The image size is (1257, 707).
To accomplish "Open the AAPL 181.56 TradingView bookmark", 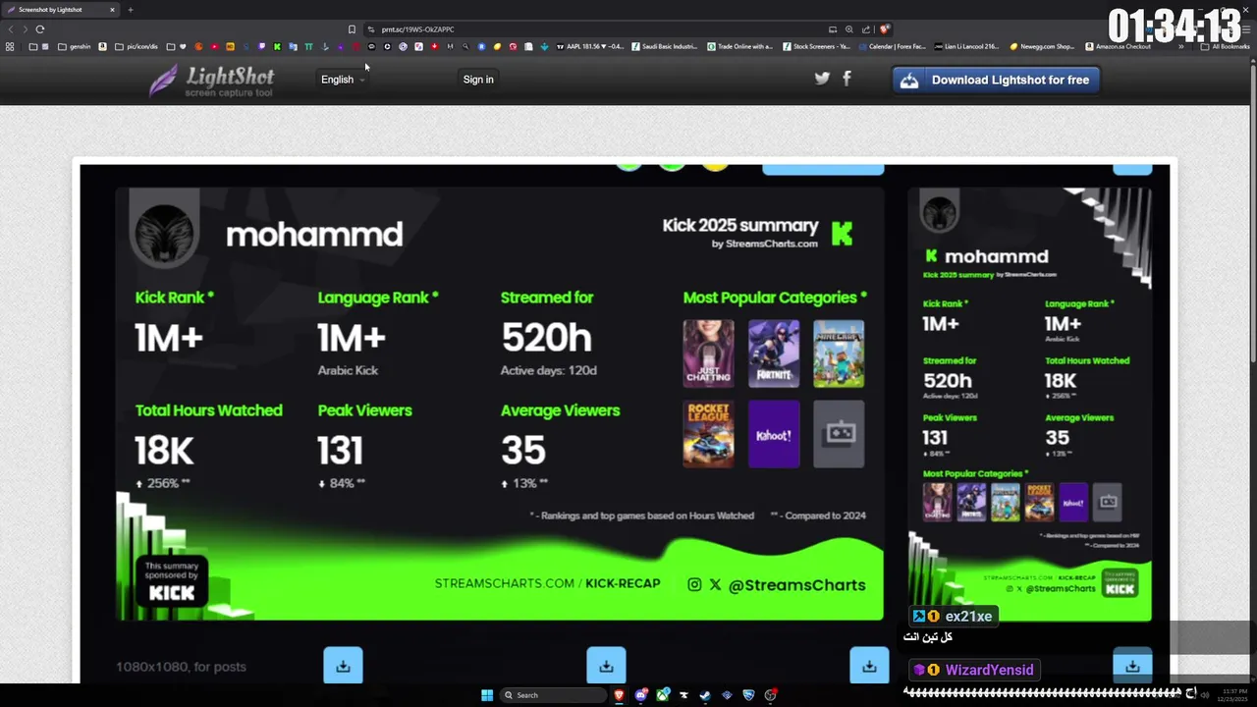I will [590, 46].
